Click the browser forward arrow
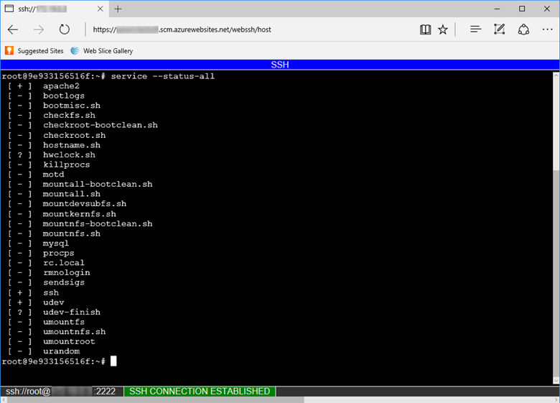The width and height of the screenshot is (560, 403). 39,29
